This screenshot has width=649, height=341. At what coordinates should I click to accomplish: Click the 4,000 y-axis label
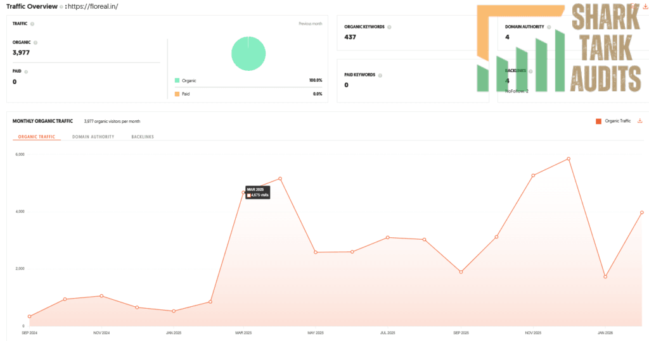(x=20, y=212)
